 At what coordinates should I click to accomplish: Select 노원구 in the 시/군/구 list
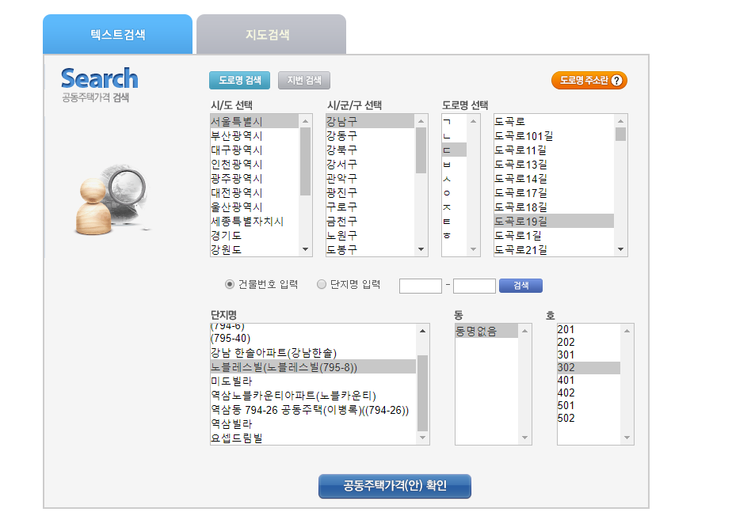(370, 235)
